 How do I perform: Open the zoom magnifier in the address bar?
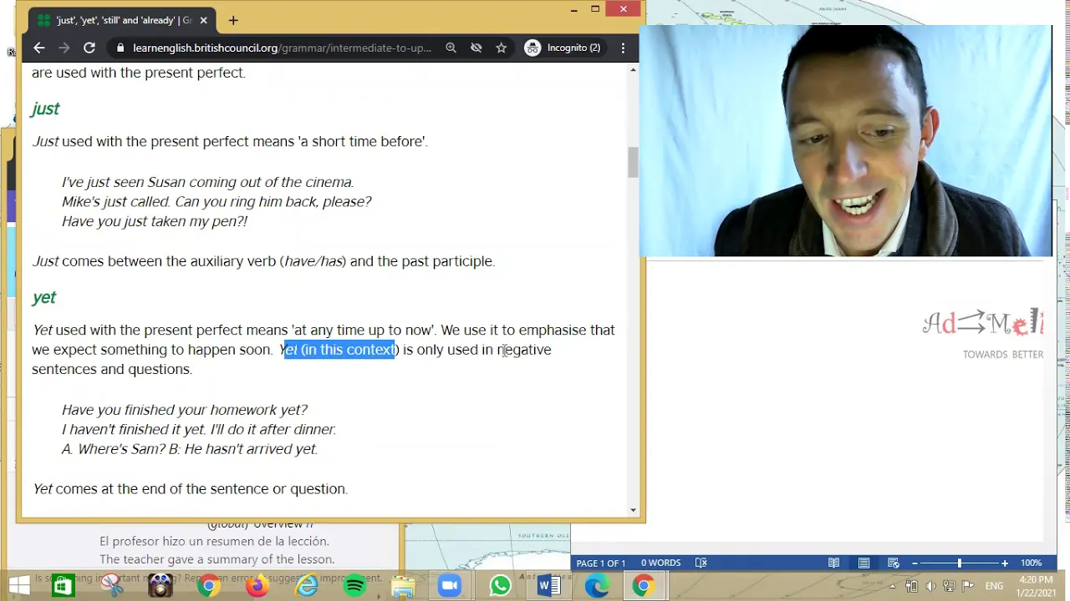click(451, 48)
